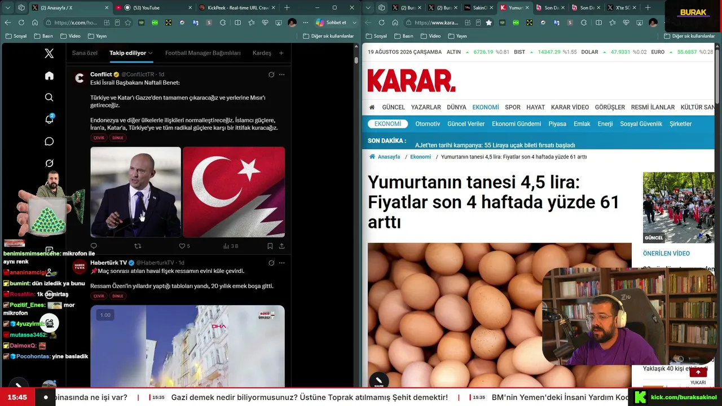Open Sosyal bookmark folder in X window
Image resolution: width=722 pixels, height=406 pixels.
pyautogui.click(x=16, y=36)
